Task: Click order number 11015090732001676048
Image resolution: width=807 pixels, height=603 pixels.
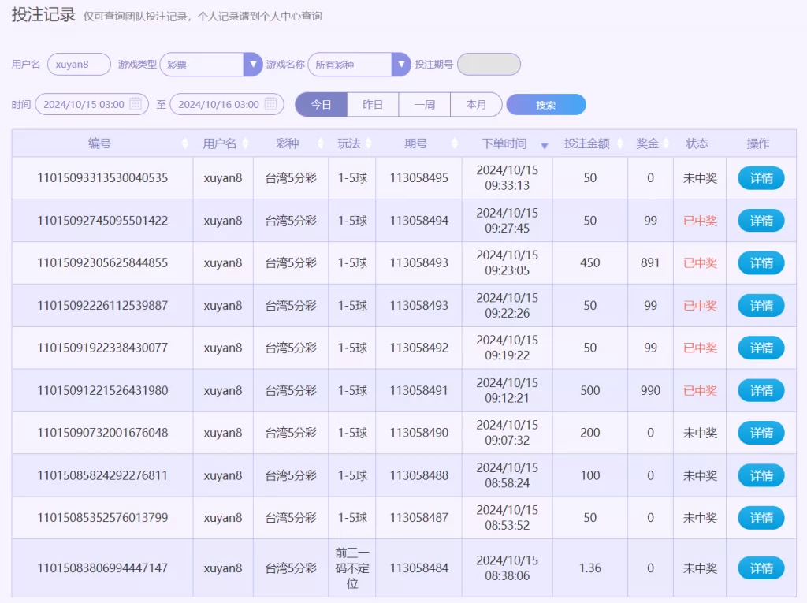Action: pyautogui.click(x=102, y=433)
